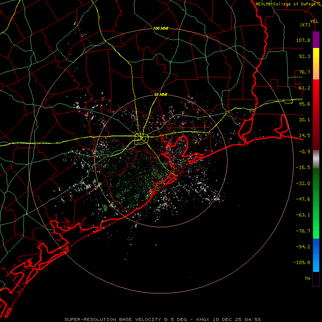
Task: Click the blue segment of velocity color bar
Action: click(x=316, y=255)
